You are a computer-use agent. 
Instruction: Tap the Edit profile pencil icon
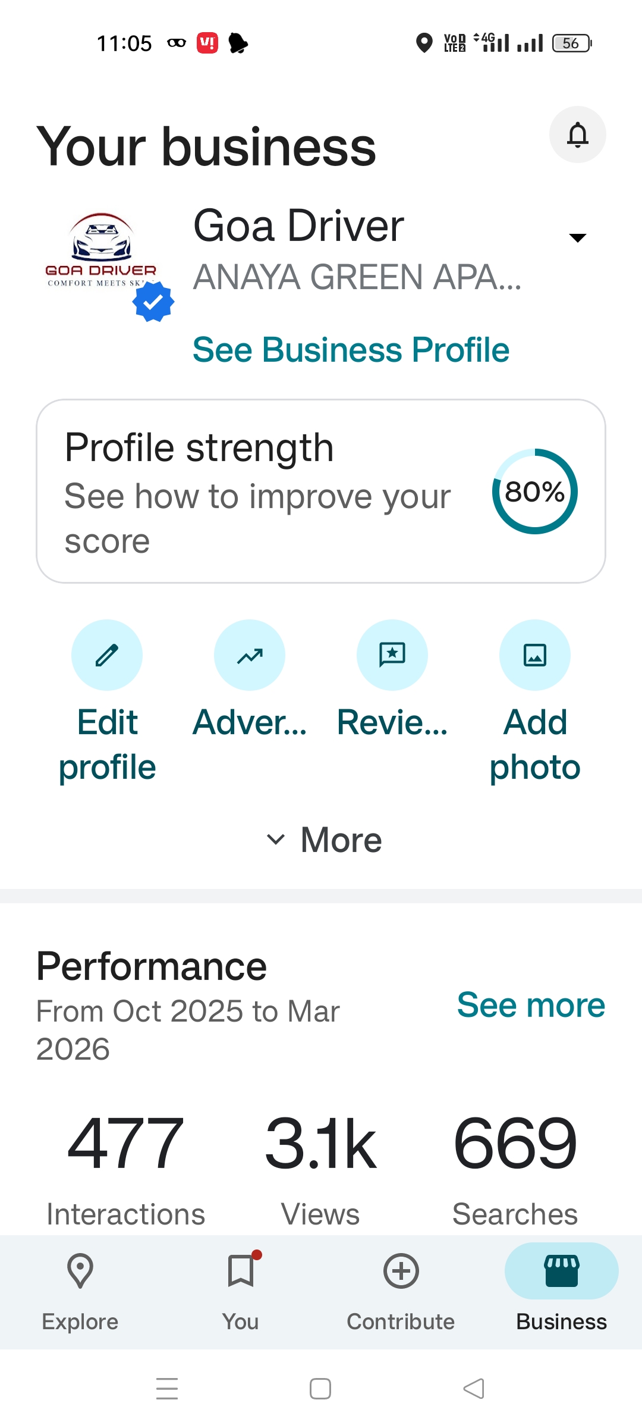pyautogui.click(x=107, y=655)
